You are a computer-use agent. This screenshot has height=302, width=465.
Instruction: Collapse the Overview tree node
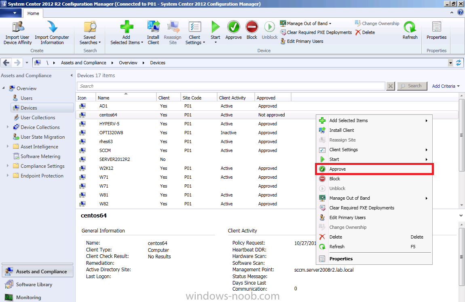tap(4, 88)
